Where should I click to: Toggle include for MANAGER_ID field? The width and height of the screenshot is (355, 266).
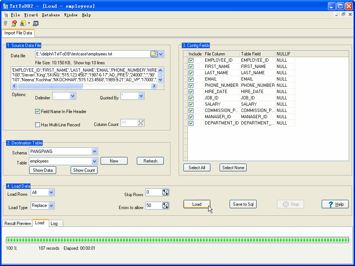pyautogui.click(x=191, y=117)
